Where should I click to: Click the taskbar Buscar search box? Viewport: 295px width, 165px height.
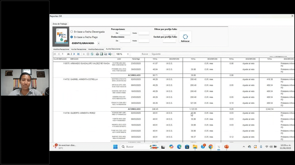coord(139,147)
